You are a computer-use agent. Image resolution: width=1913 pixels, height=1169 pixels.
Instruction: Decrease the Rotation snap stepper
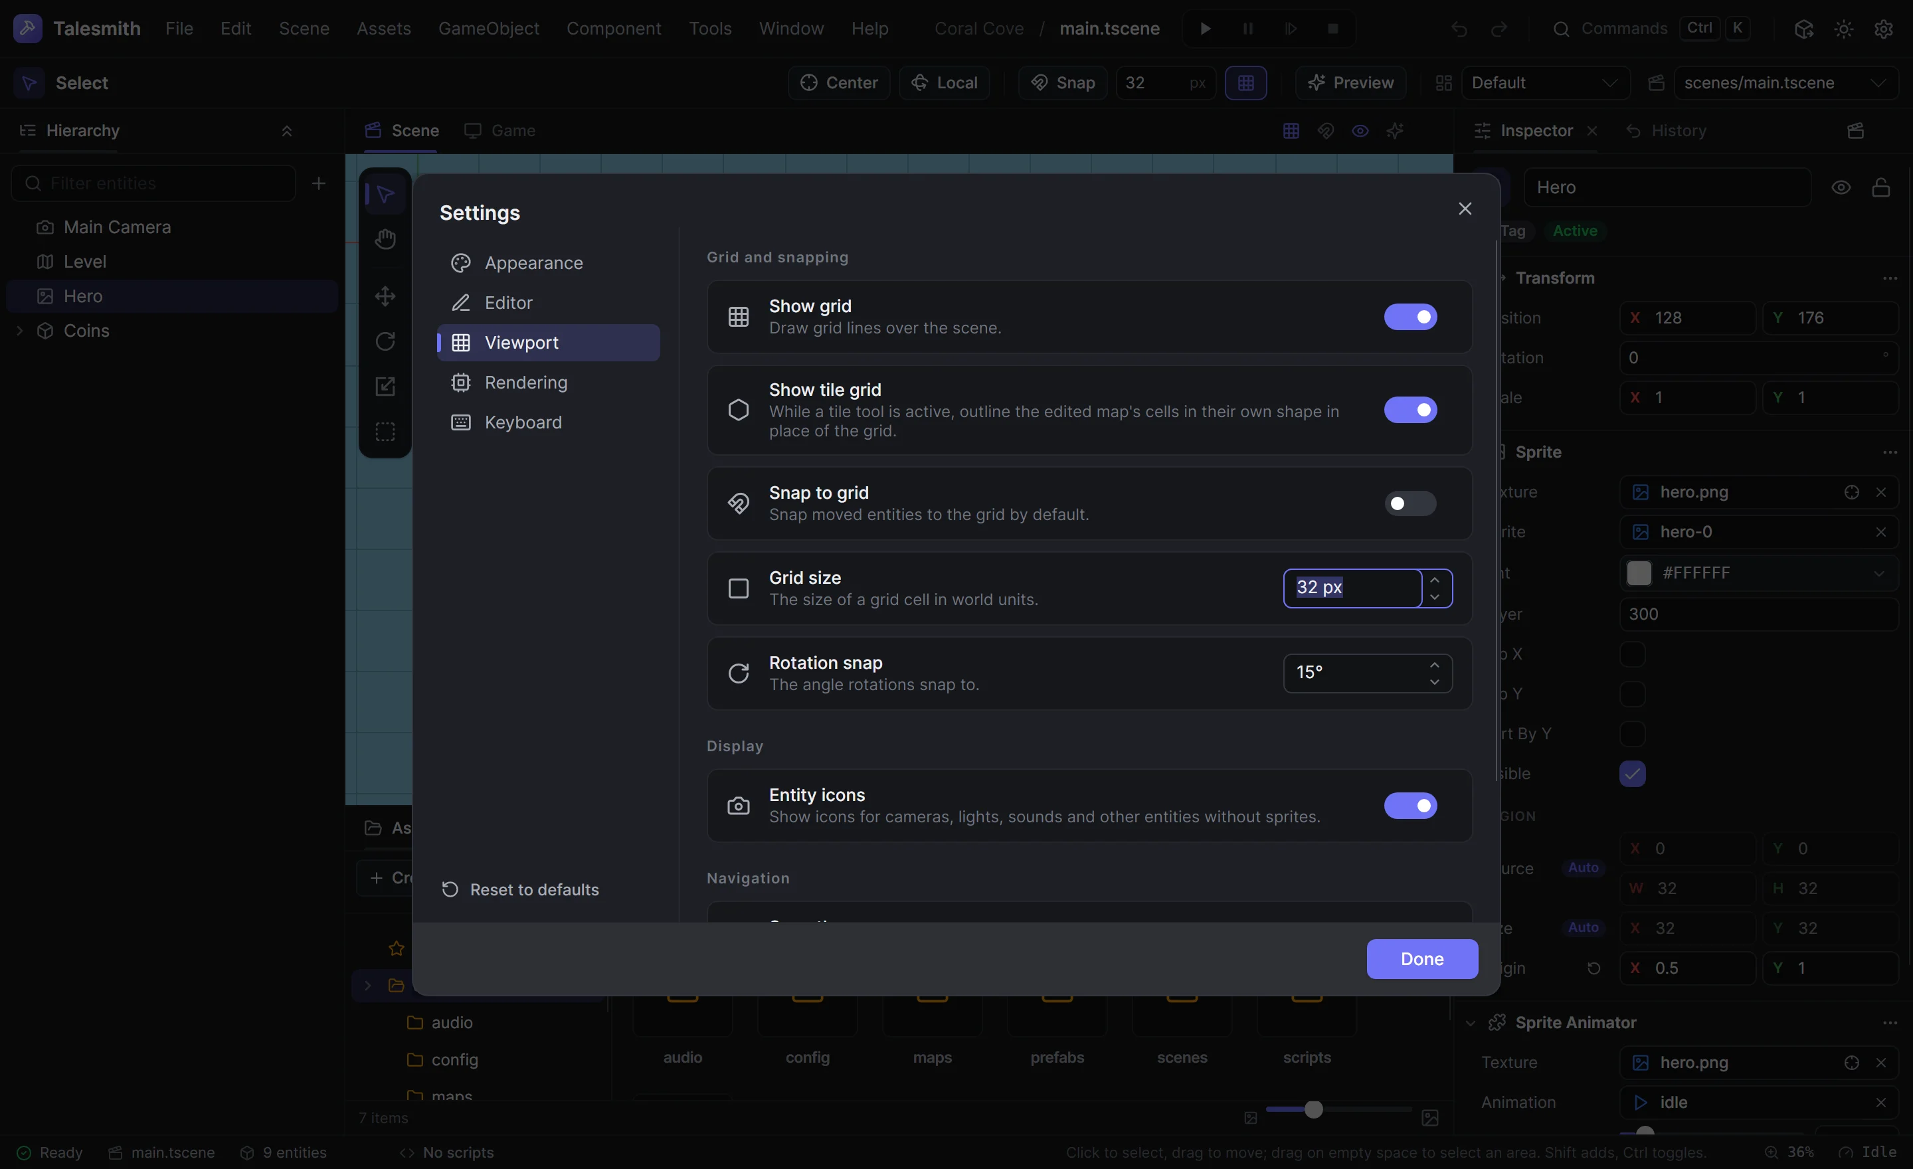point(1434,681)
